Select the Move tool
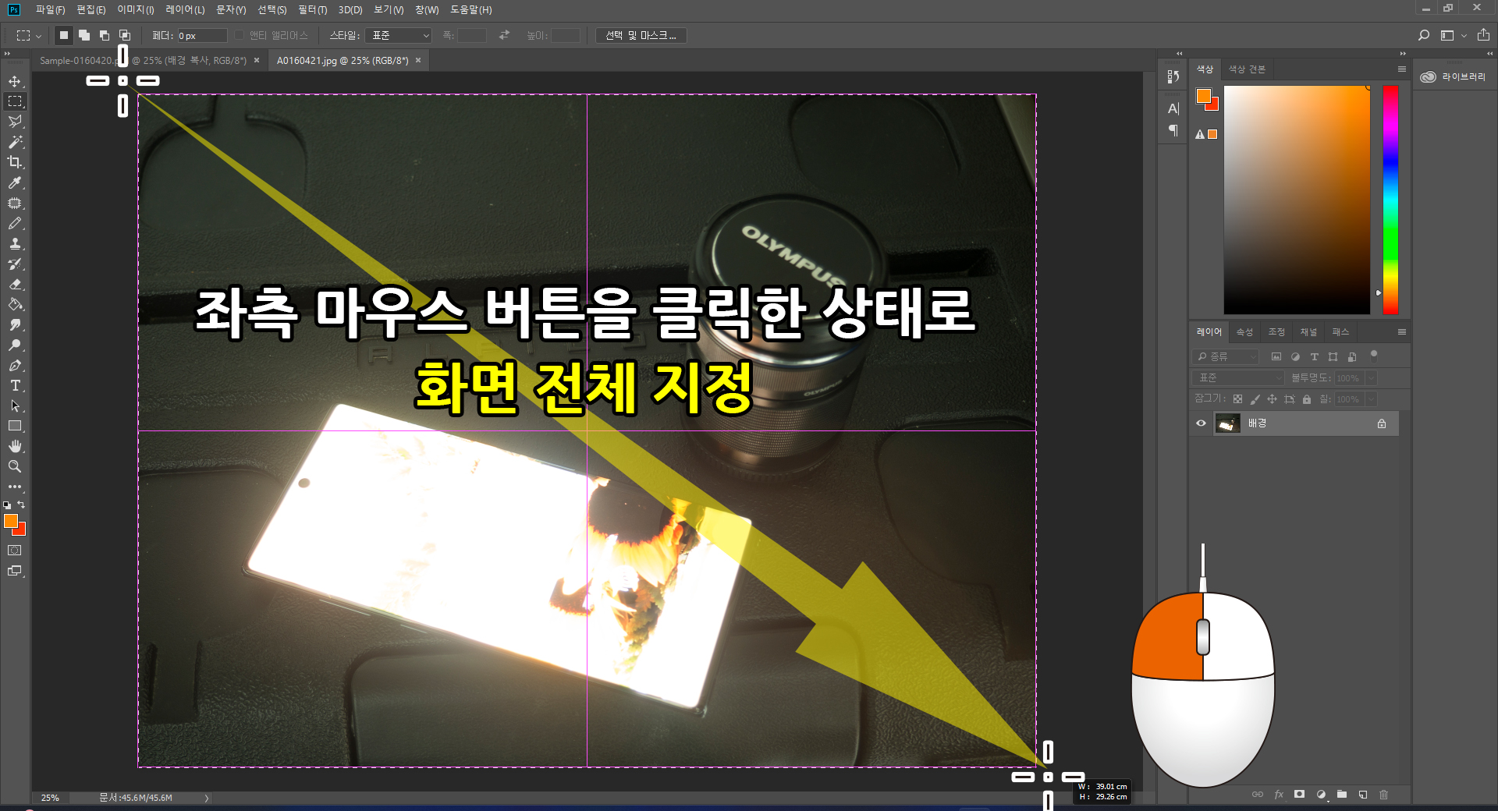Viewport: 1498px width, 811px height. tap(15, 81)
